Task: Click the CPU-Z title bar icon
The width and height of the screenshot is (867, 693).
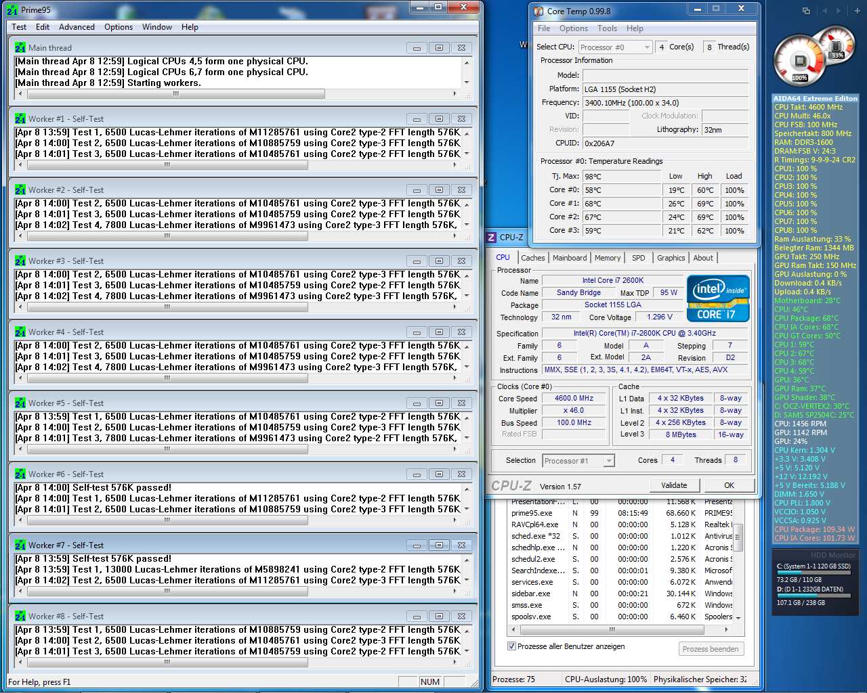Action: coord(492,238)
